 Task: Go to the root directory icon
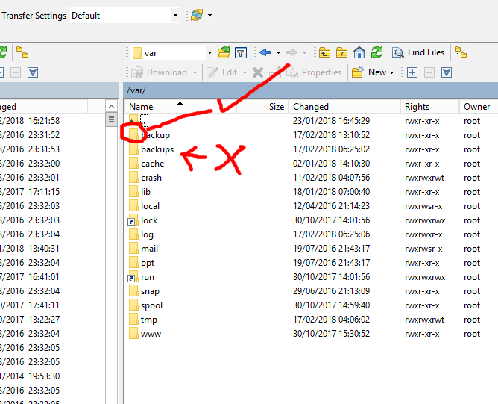click(341, 52)
